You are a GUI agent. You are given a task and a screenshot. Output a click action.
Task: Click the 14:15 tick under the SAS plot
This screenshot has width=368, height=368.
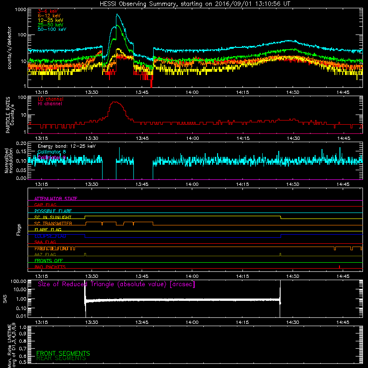[242, 322]
